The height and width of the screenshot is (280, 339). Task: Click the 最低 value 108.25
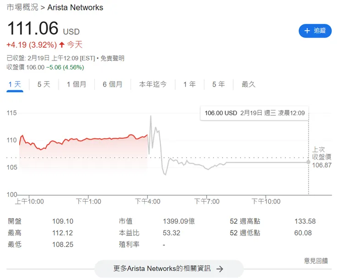click(x=63, y=245)
